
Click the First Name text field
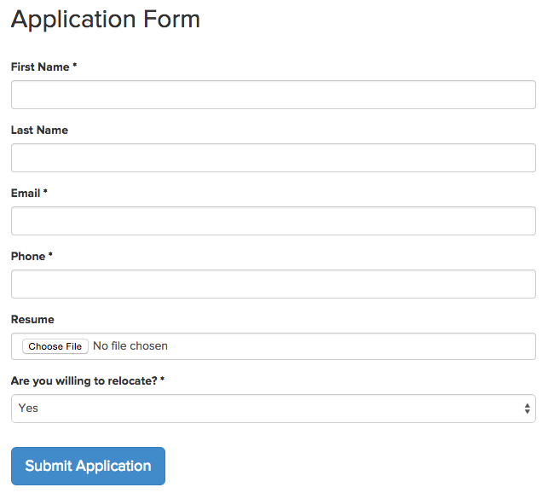click(x=273, y=95)
